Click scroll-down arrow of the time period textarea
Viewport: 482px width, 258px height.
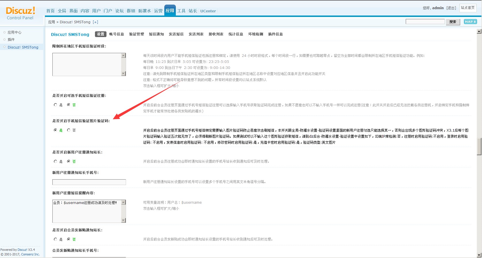pos(123,74)
